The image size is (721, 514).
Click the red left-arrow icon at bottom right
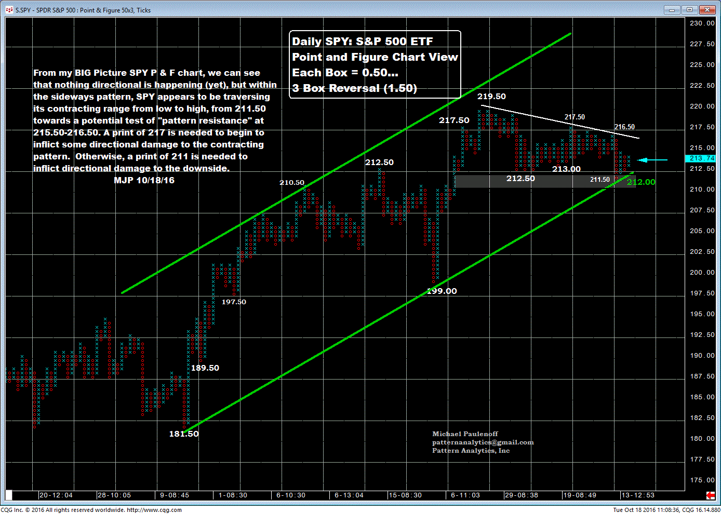tap(711, 495)
